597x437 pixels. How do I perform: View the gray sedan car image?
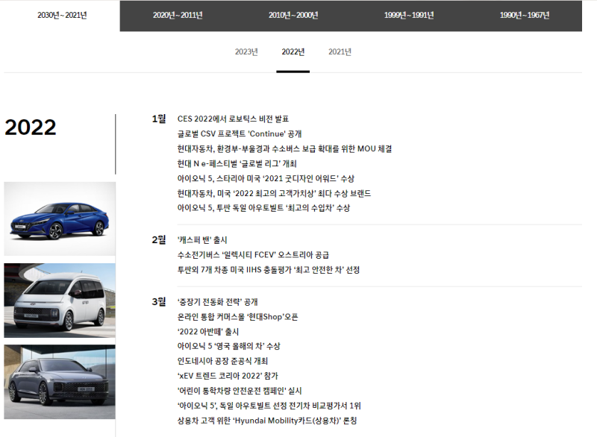pyautogui.click(x=60, y=381)
